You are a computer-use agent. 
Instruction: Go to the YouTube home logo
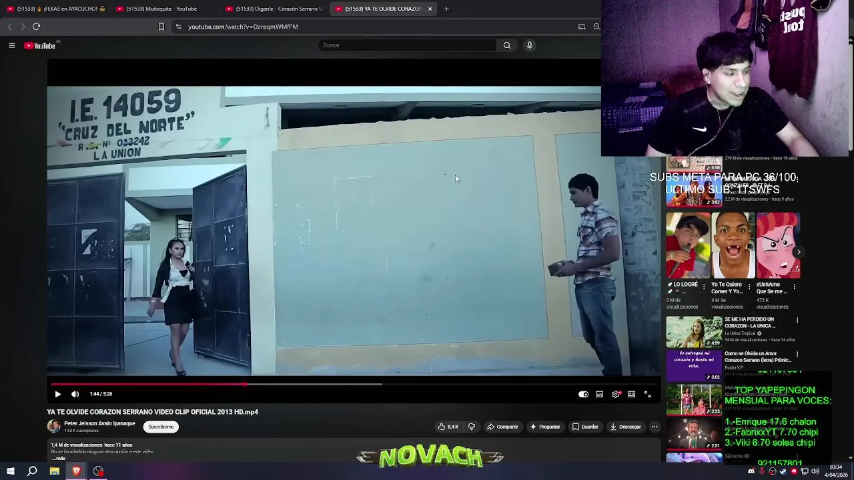39,45
